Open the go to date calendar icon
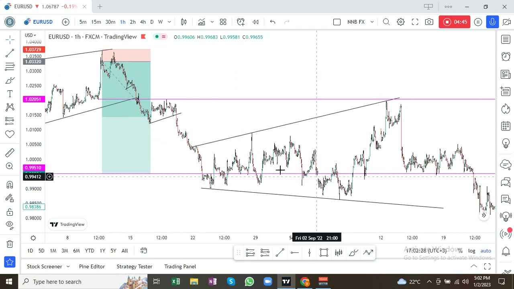The width and height of the screenshot is (514, 289). 143,251
